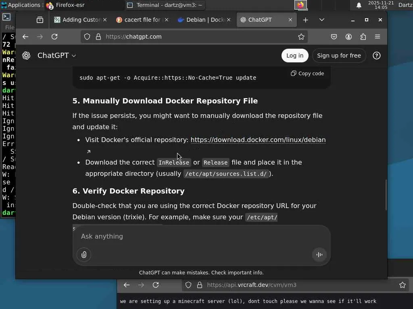The image size is (413, 309).
Task: Click Sign up for free button
Action: tap(339, 56)
